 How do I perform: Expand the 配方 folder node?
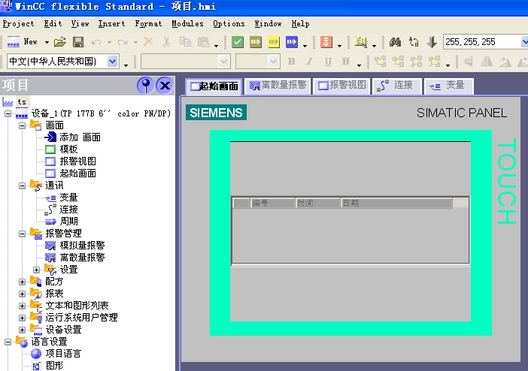(23, 281)
